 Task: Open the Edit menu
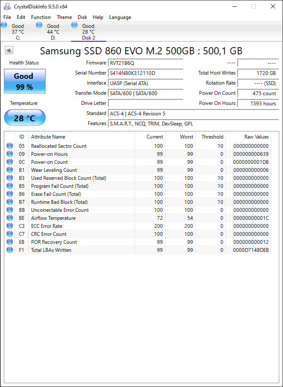click(21, 17)
